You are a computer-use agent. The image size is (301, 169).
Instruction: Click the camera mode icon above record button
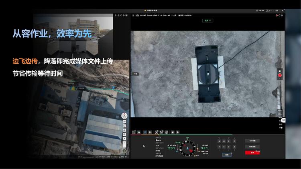pyautogui.click(x=280, y=70)
